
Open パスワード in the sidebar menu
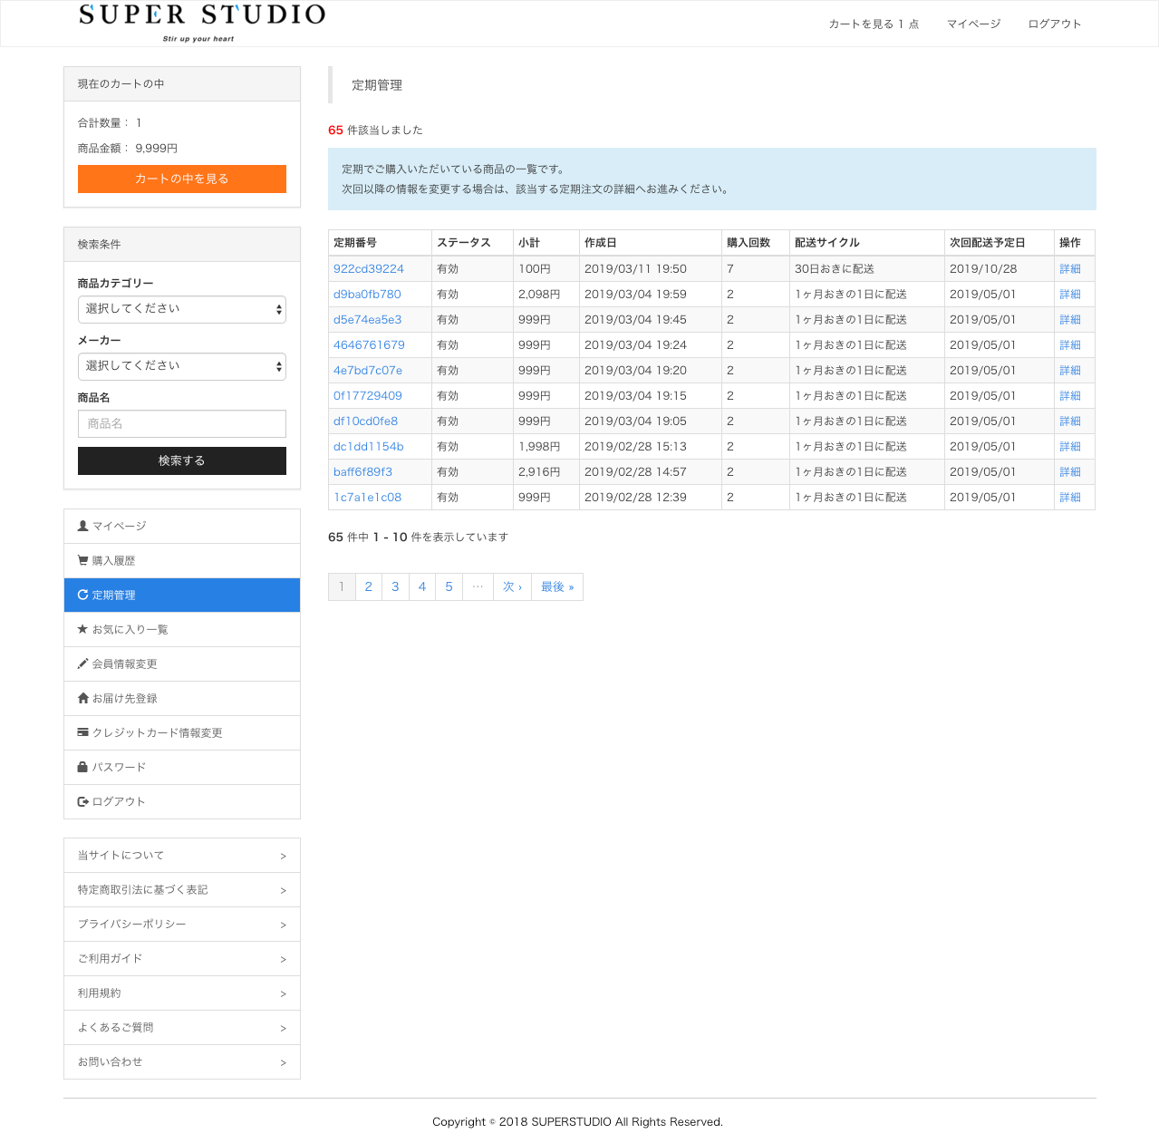coord(182,768)
